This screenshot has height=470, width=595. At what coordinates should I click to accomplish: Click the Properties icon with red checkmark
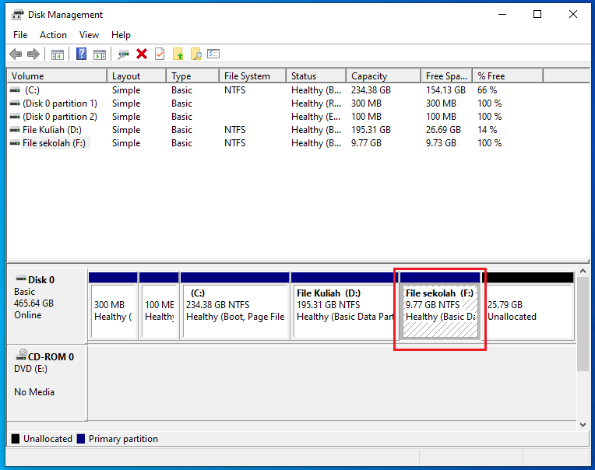[160, 54]
